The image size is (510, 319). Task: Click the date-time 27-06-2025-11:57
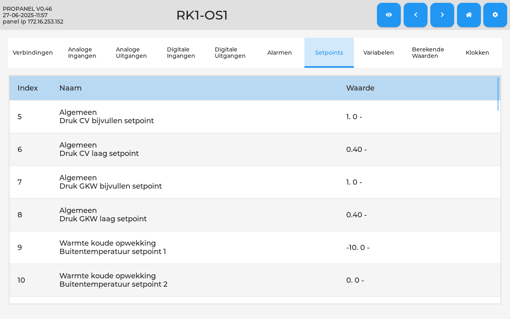pos(25,15)
